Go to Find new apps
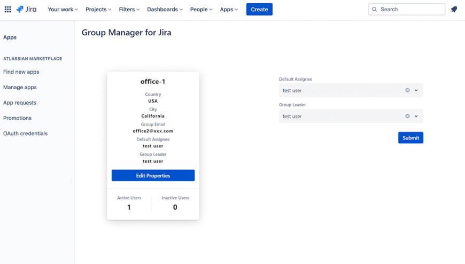Screen dimensions: 465x264 tap(21, 72)
